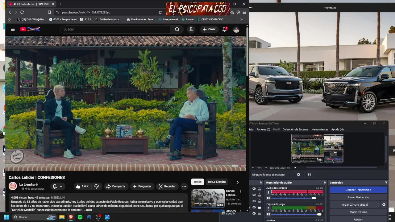Mute the playing tab's speaker icon
This screenshot has width=395, height=222.
[x=15, y=4]
